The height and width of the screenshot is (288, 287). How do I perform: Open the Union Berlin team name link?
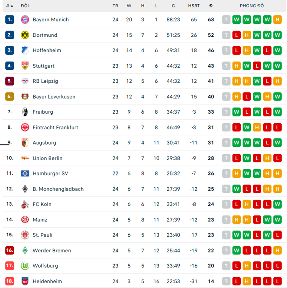(47, 158)
